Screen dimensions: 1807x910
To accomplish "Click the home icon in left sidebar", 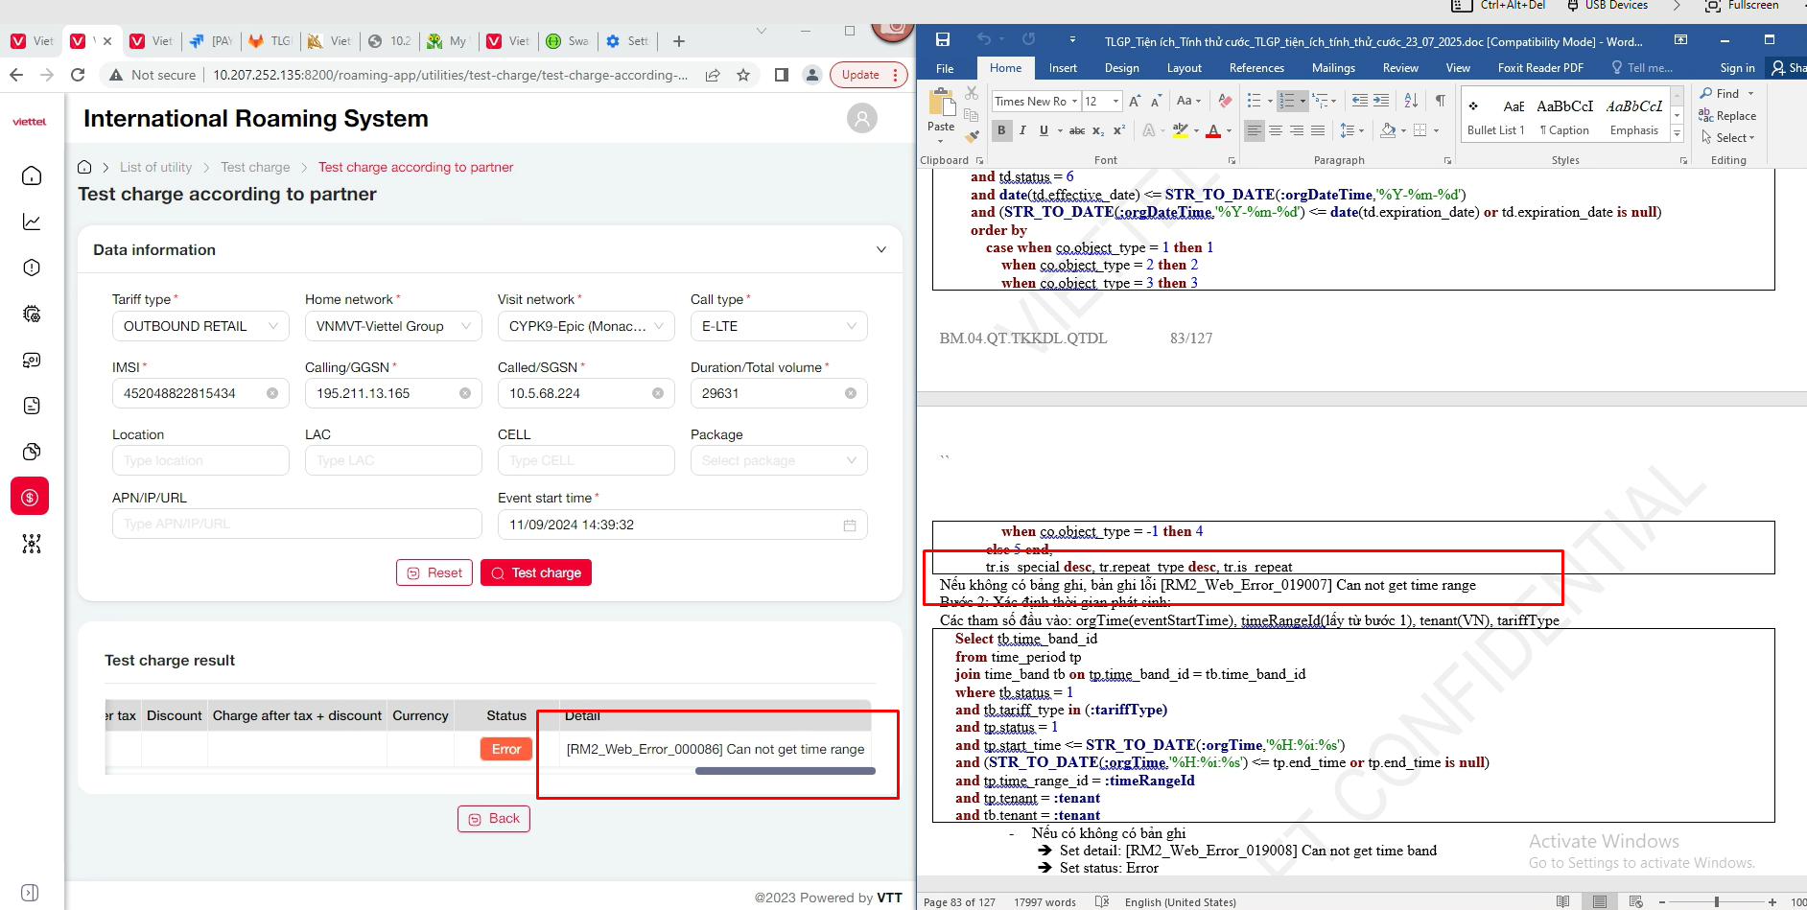I will coord(32,175).
